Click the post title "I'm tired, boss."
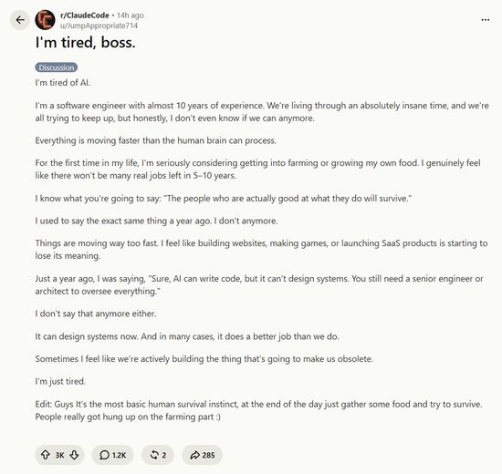Image resolution: width=502 pixels, height=474 pixels. [x=86, y=43]
